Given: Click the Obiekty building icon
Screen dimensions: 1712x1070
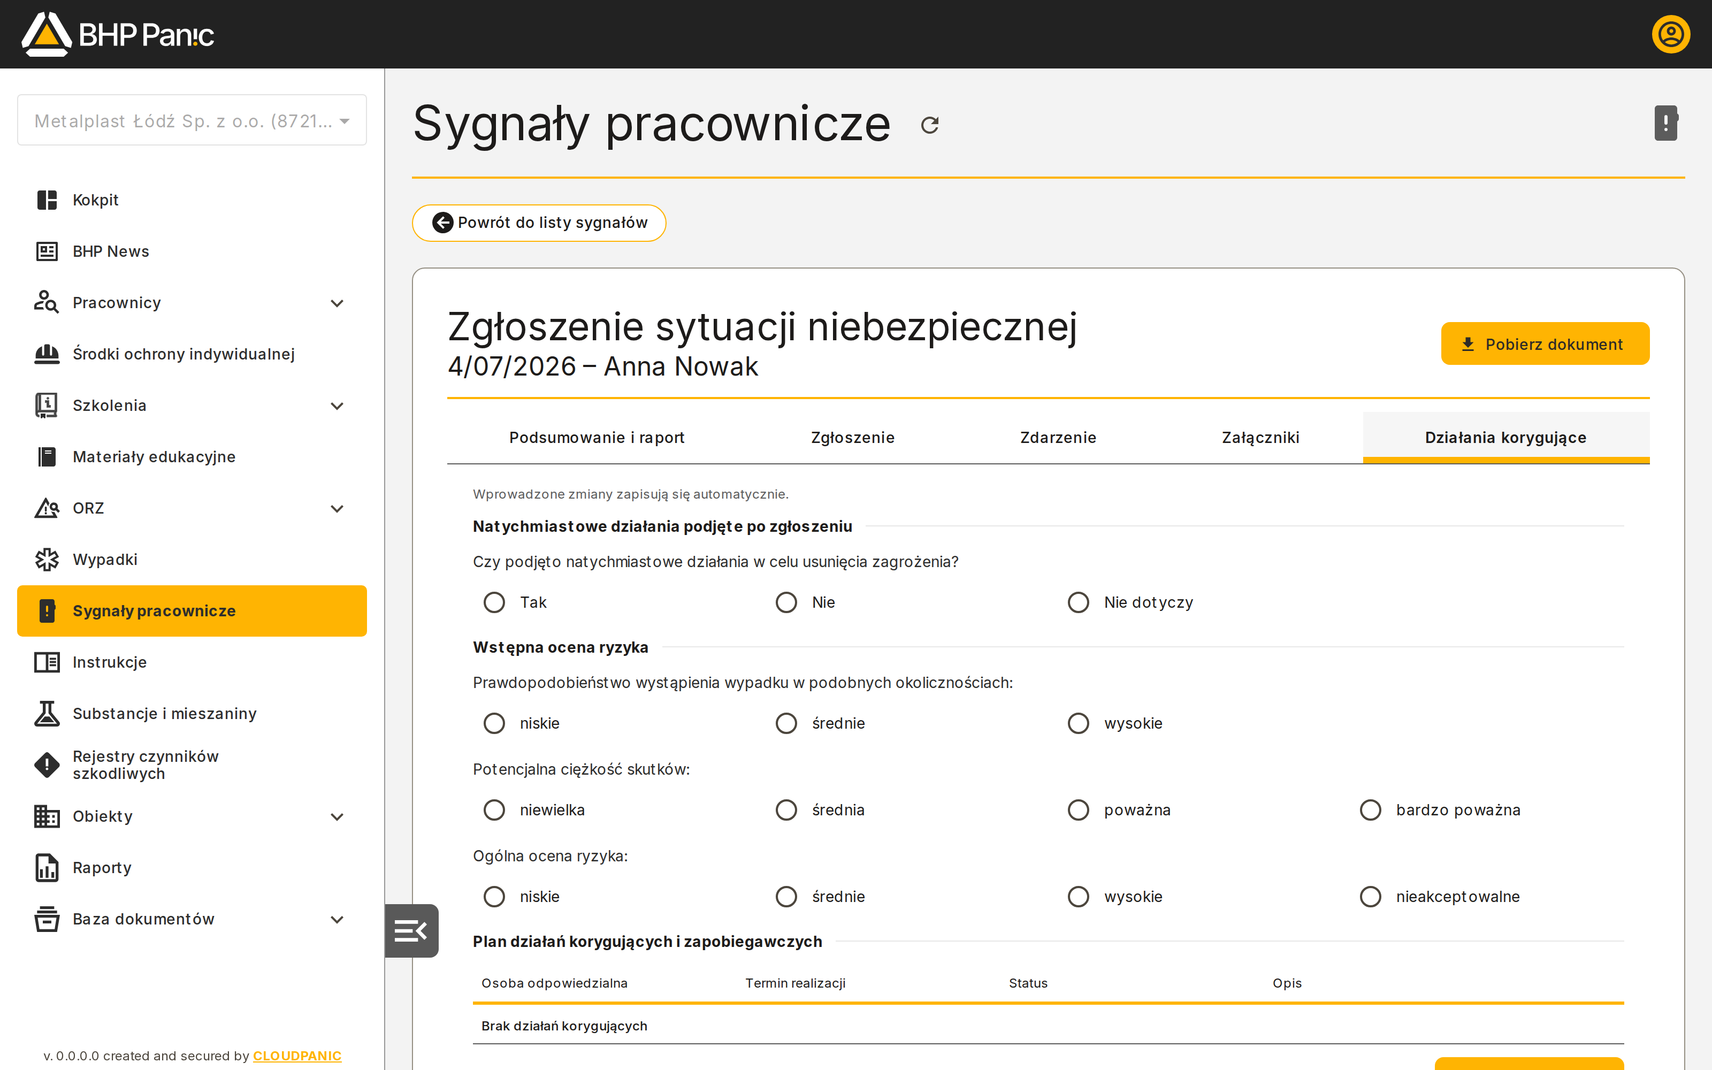Looking at the screenshot, I should click(47, 816).
